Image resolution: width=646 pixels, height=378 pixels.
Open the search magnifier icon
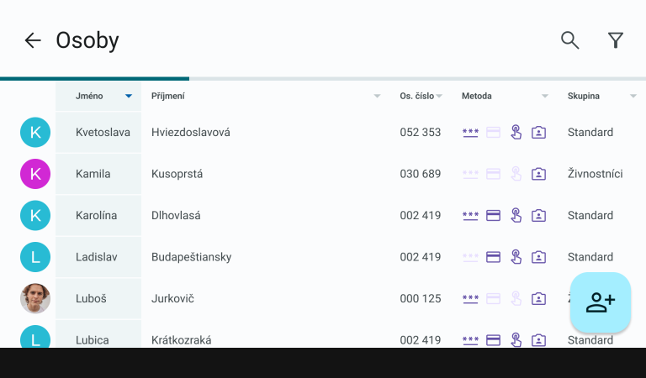tap(570, 40)
